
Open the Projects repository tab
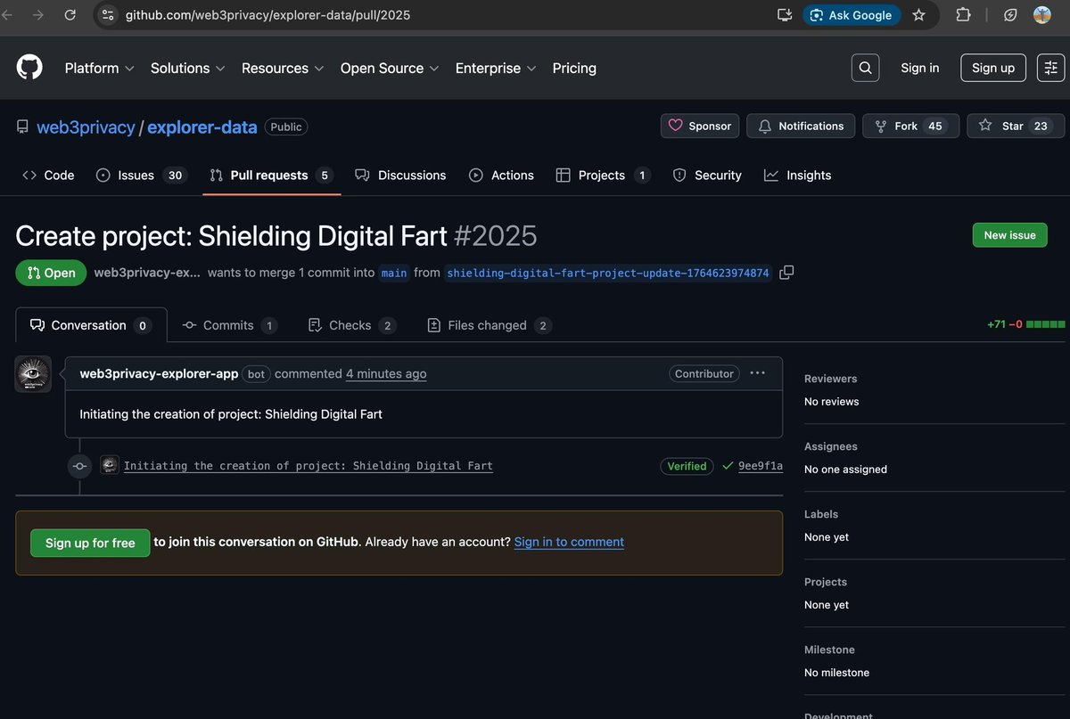pos(603,176)
